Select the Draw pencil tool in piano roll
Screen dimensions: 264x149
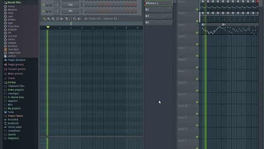[45, 19]
